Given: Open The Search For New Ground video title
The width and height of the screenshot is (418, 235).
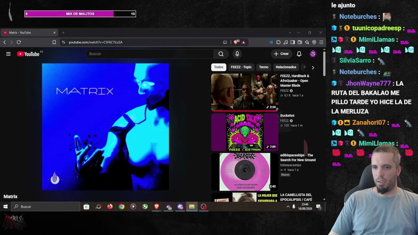Looking at the screenshot, I should [298, 158].
